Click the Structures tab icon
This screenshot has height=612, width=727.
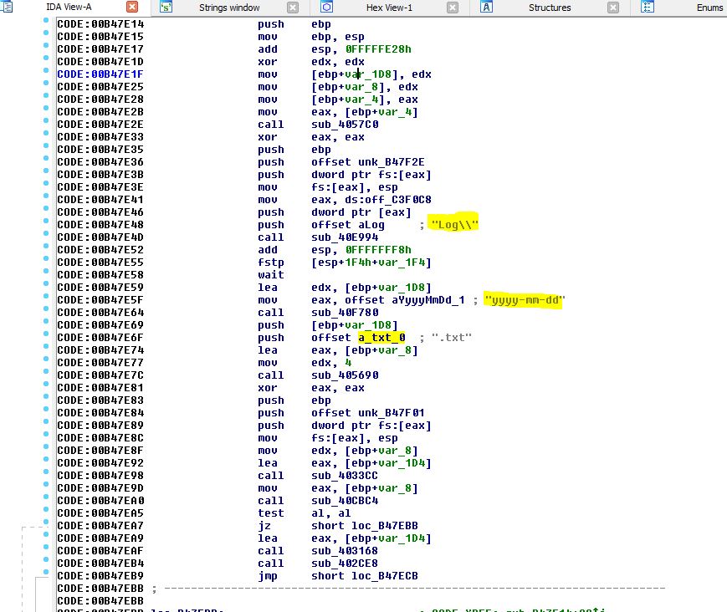486,8
